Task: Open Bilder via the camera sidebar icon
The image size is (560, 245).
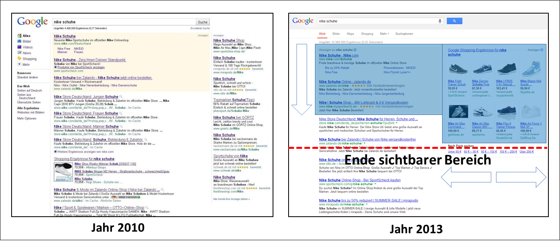Action: tap(19, 41)
